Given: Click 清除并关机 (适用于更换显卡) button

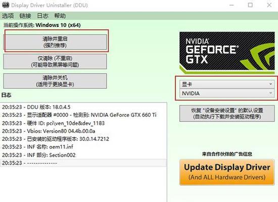Looking at the screenshot, I should coord(55,81).
